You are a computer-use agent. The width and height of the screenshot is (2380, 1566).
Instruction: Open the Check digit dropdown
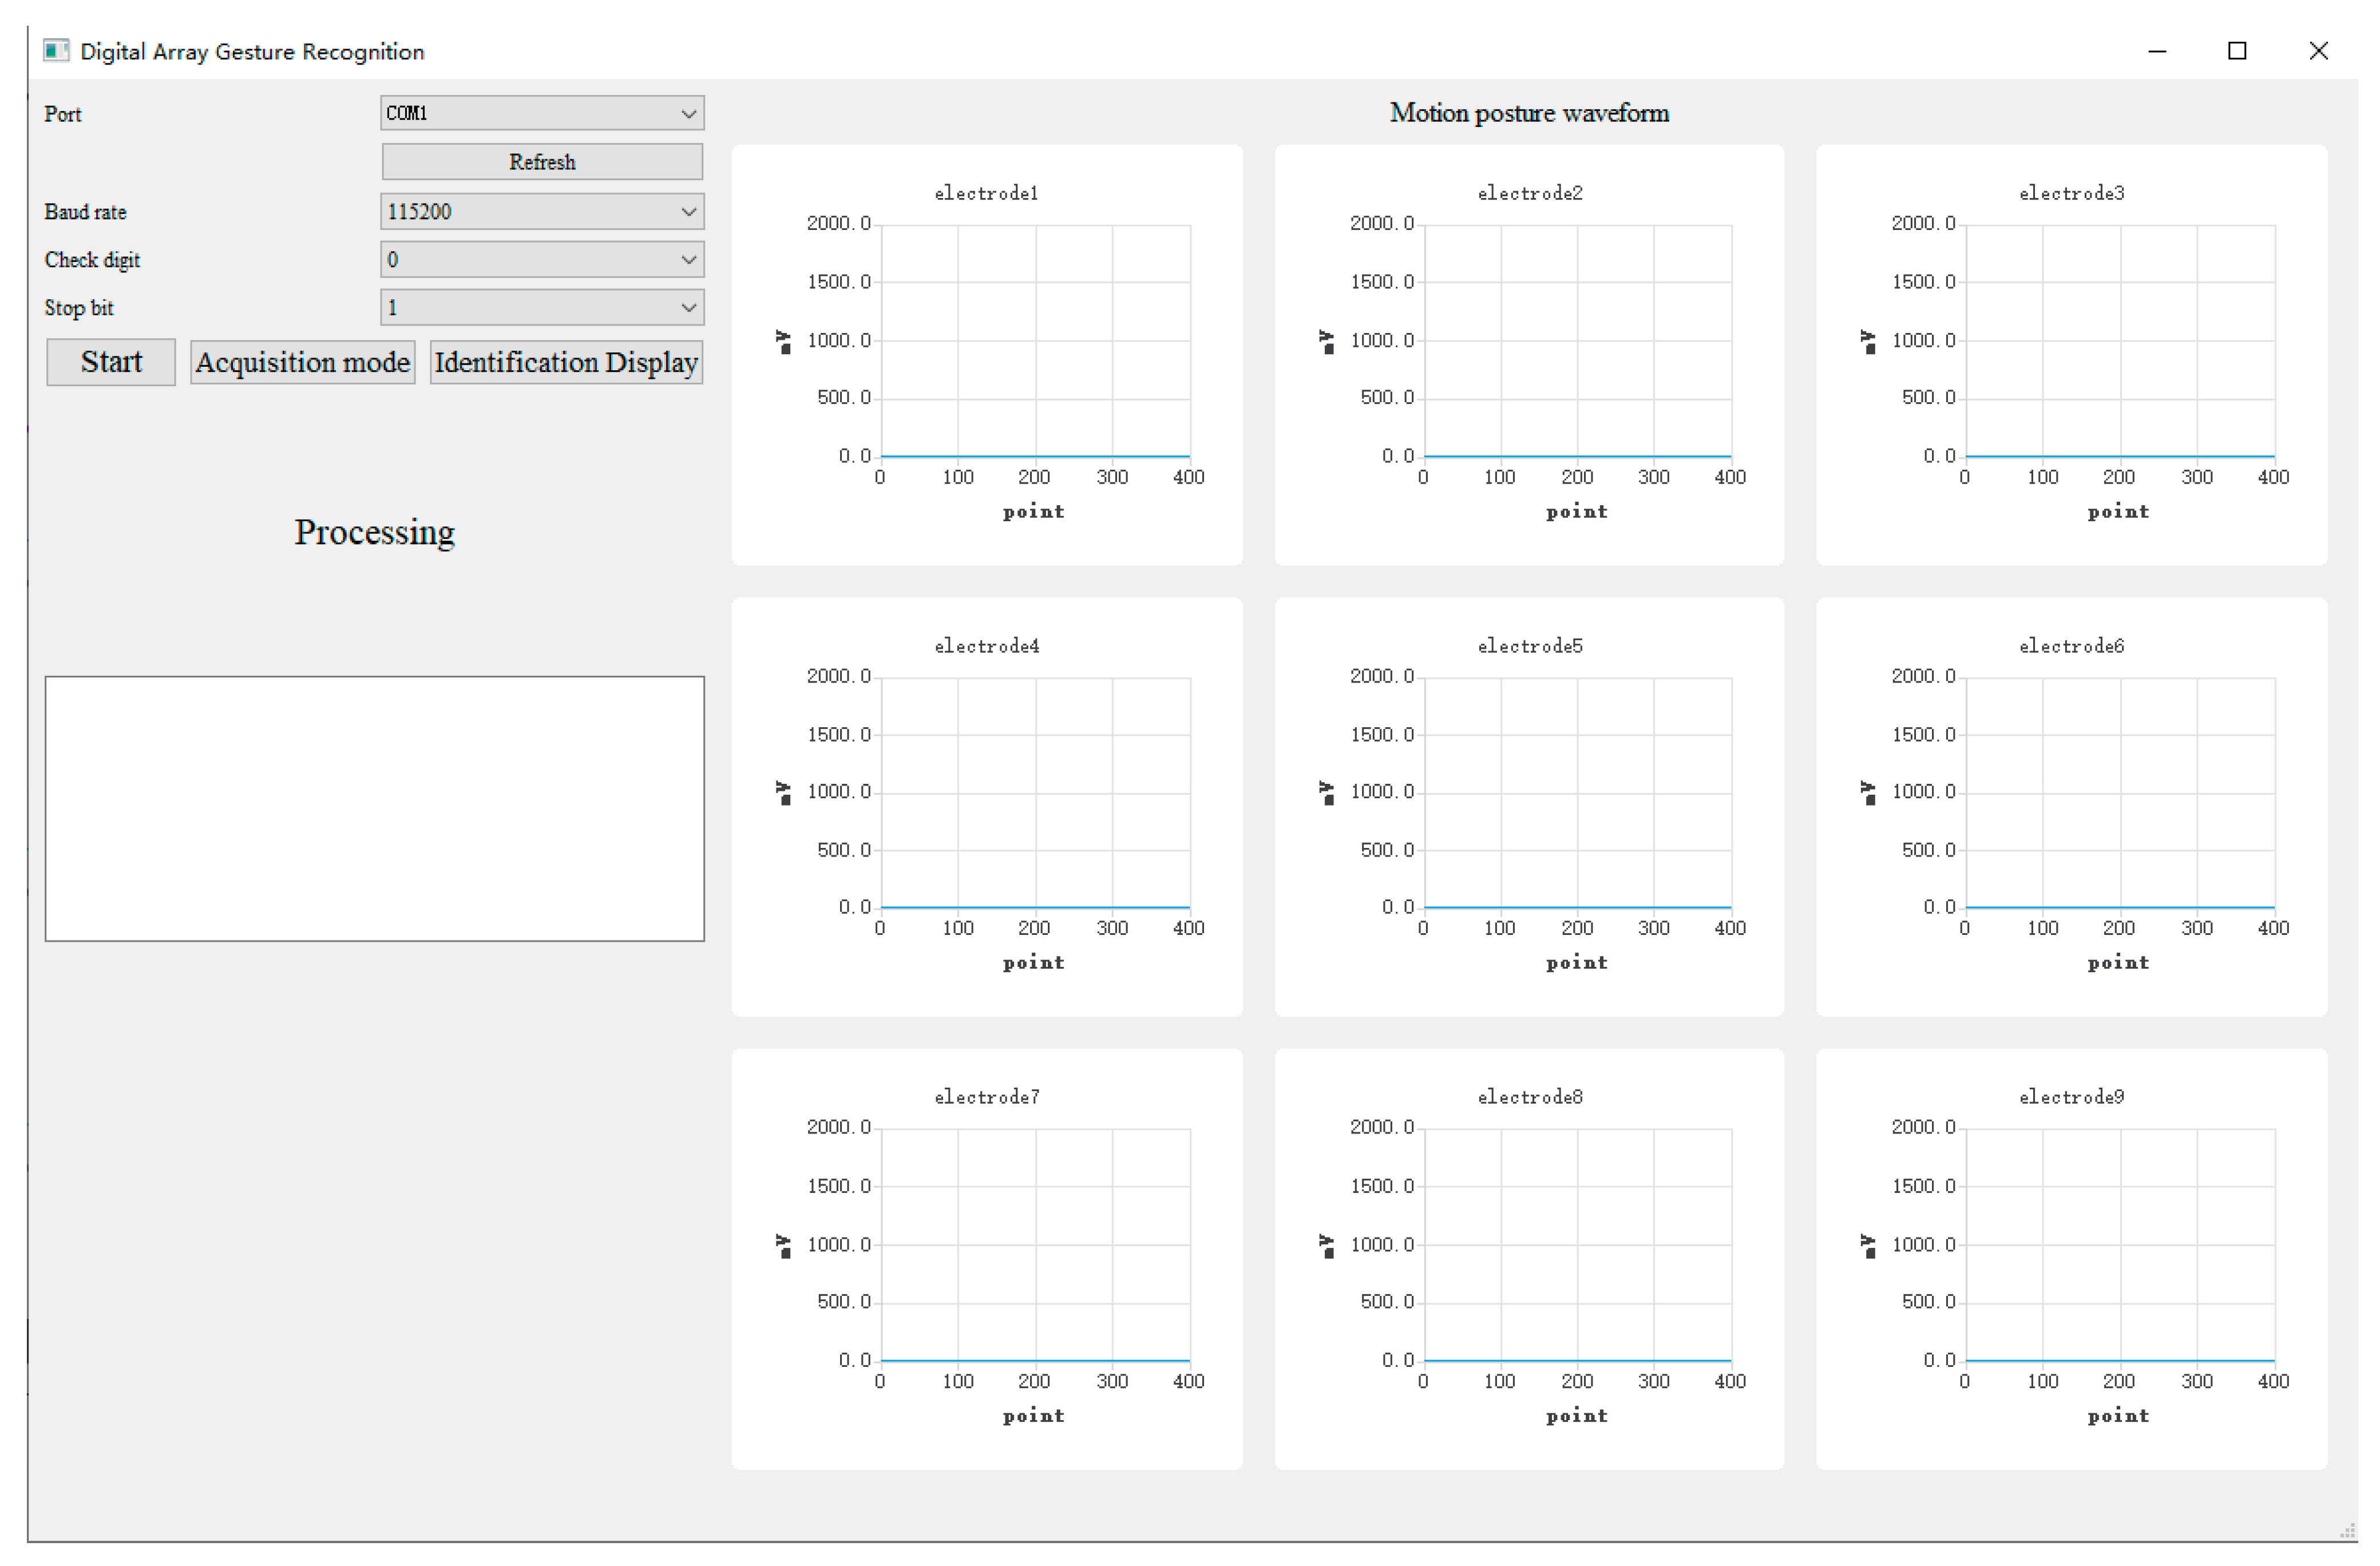tap(541, 260)
